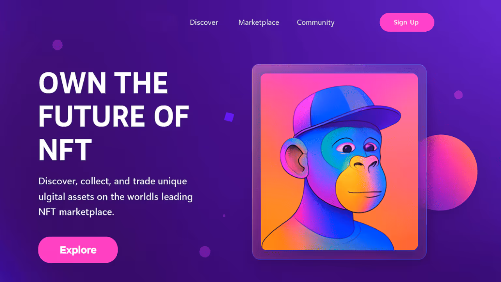Click the purple circle below the navigation bar
The image size is (501, 282).
pos(57,45)
